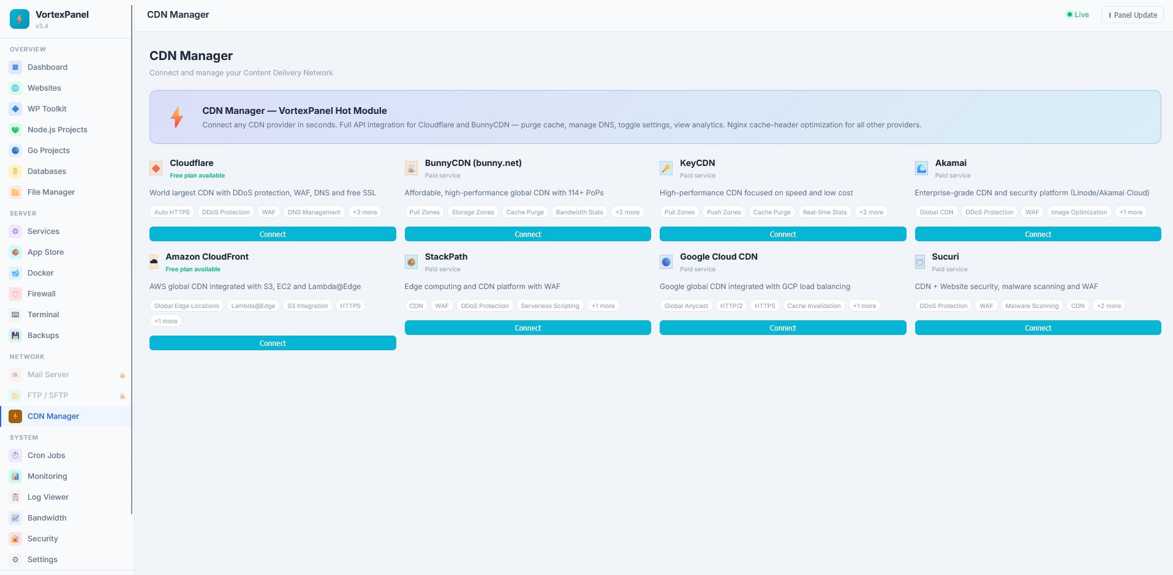
Task: Click the Panel Update button
Action: 1133,15
